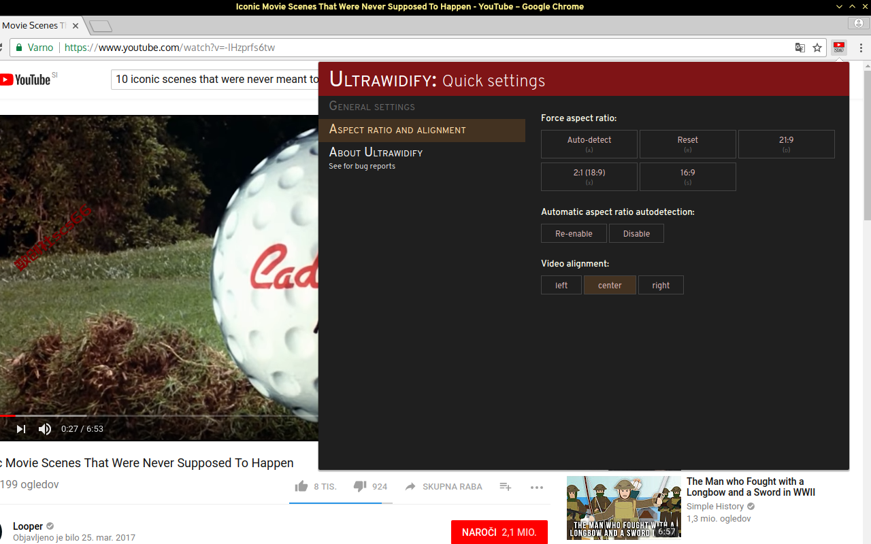
Task: Add video to playlist icon
Action: point(506,487)
